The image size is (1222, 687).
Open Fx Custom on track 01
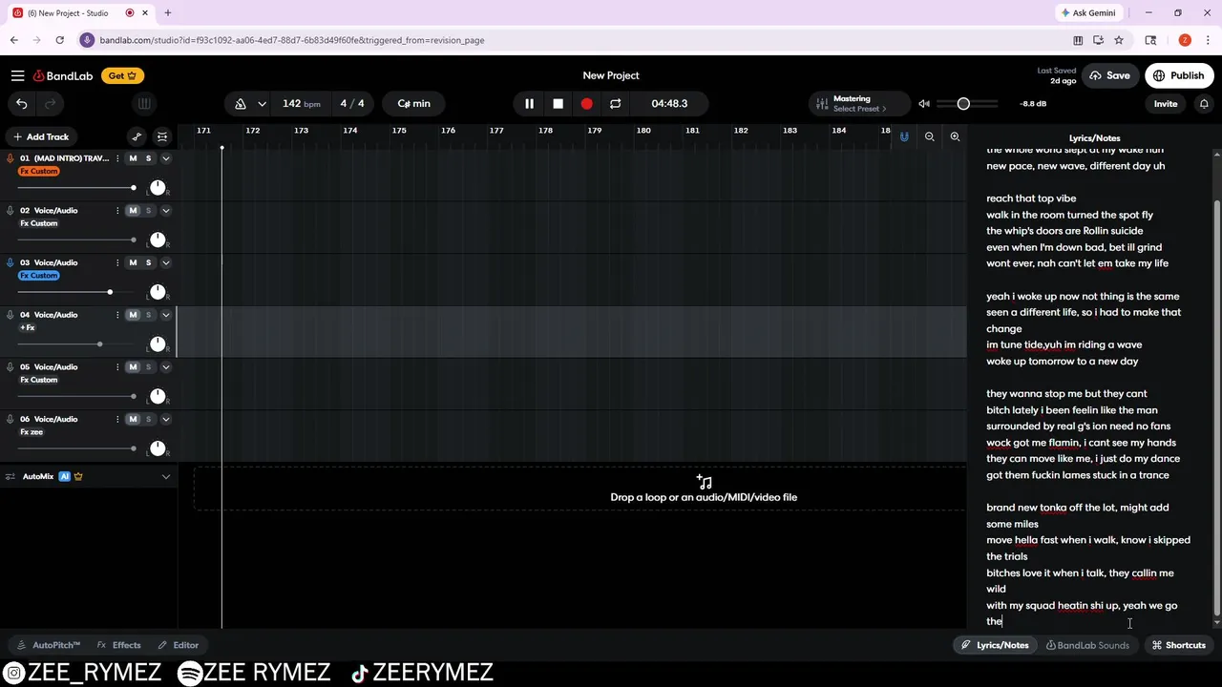39,171
